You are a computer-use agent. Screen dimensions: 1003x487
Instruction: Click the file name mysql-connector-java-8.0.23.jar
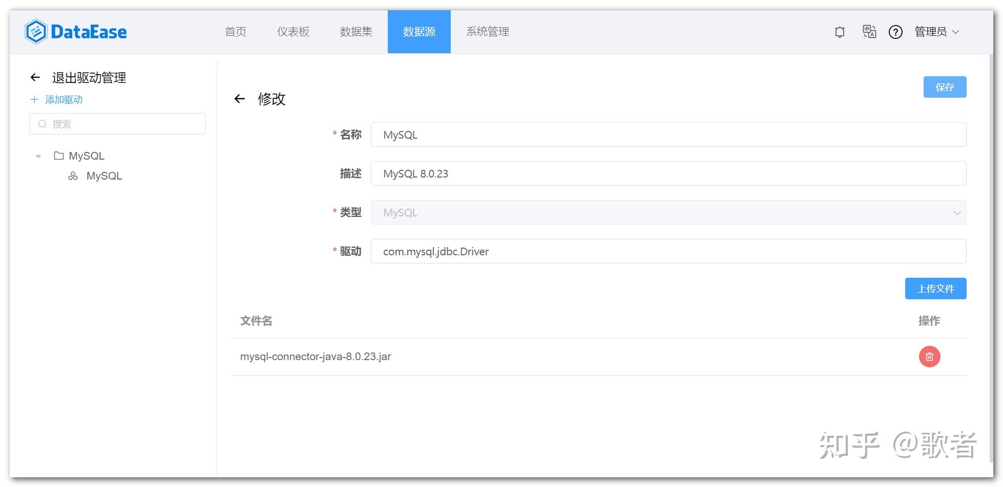tap(316, 357)
